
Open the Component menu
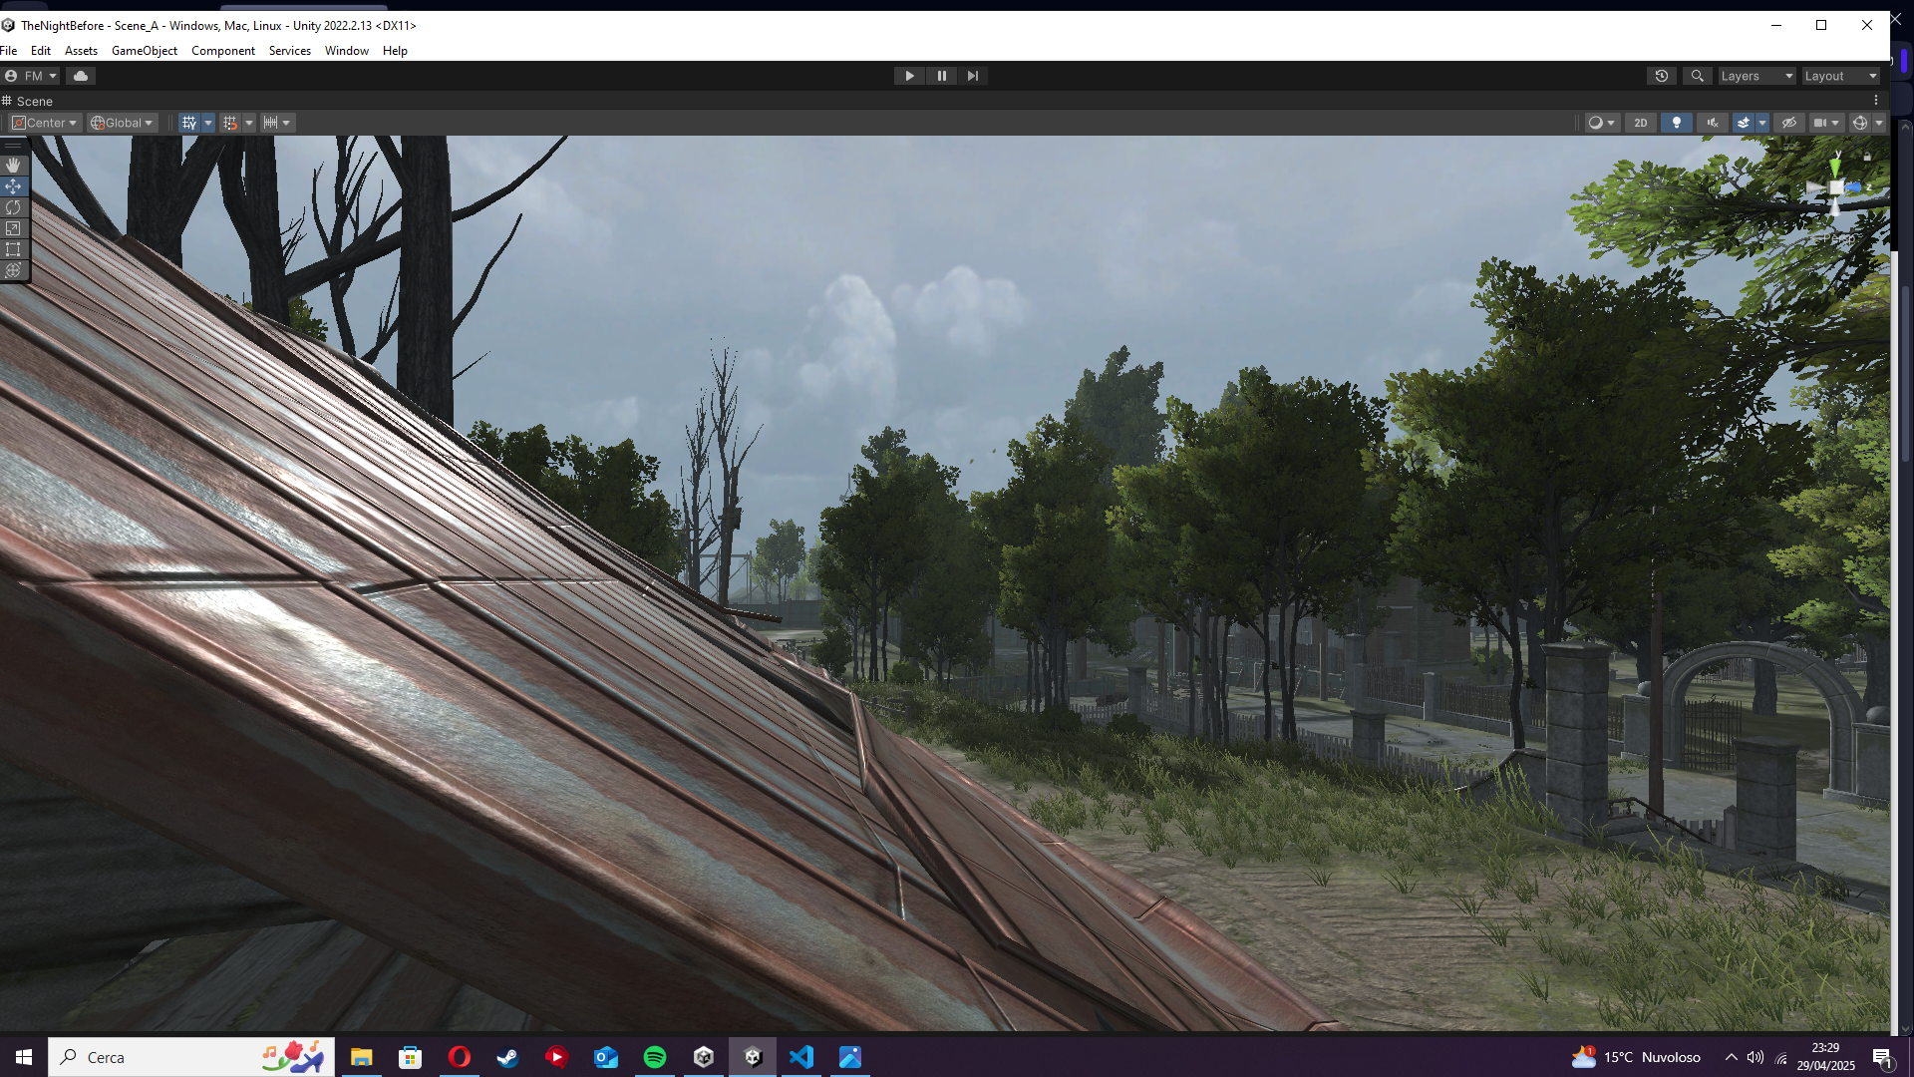[223, 51]
